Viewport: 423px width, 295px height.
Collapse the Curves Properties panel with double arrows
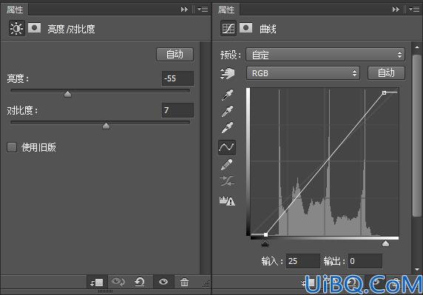[396, 10]
